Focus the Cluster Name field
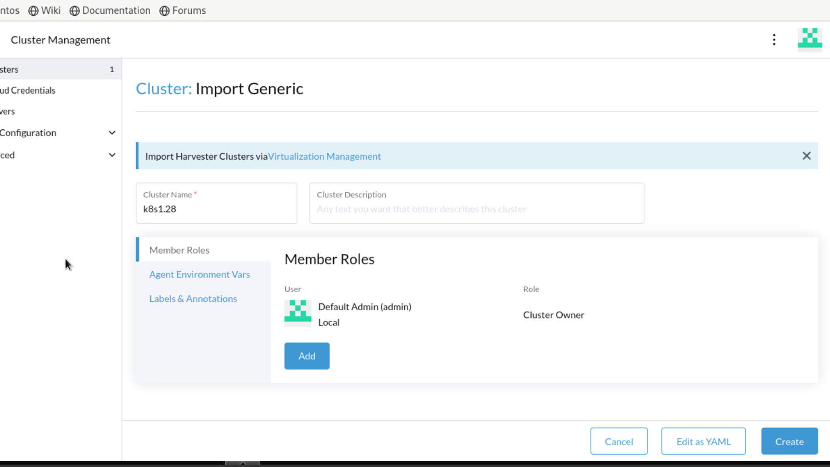Screen dimensions: 830x467 (x=216, y=209)
